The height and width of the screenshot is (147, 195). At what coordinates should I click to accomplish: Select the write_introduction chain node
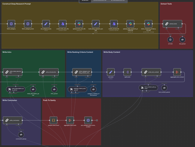coord(49,72)
